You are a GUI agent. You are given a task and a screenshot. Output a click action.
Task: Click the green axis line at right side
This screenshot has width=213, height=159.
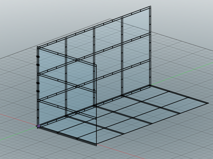(x=182, y=74)
